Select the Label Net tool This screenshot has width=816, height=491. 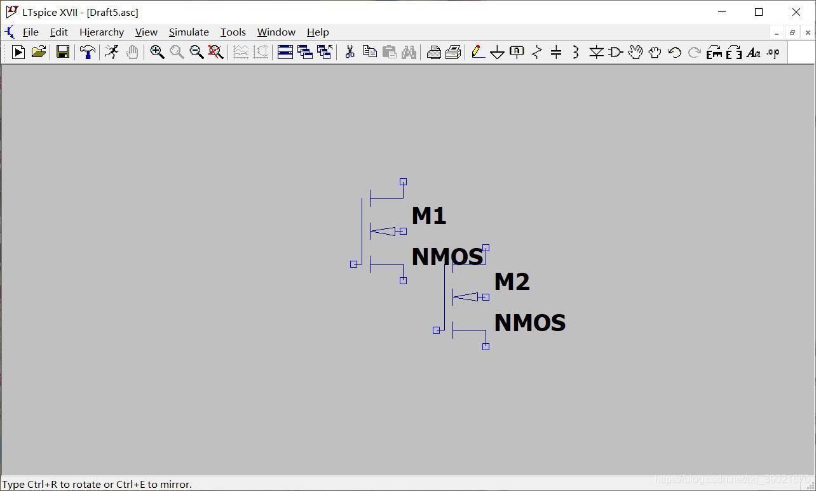click(517, 52)
